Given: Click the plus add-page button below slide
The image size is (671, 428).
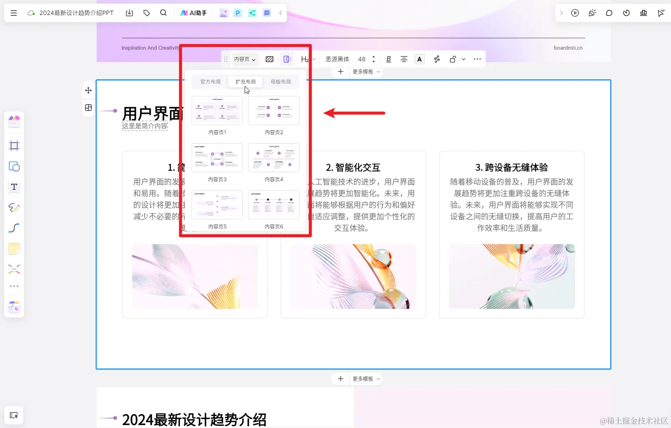Looking at the screenshot, I should click(341, 379).
